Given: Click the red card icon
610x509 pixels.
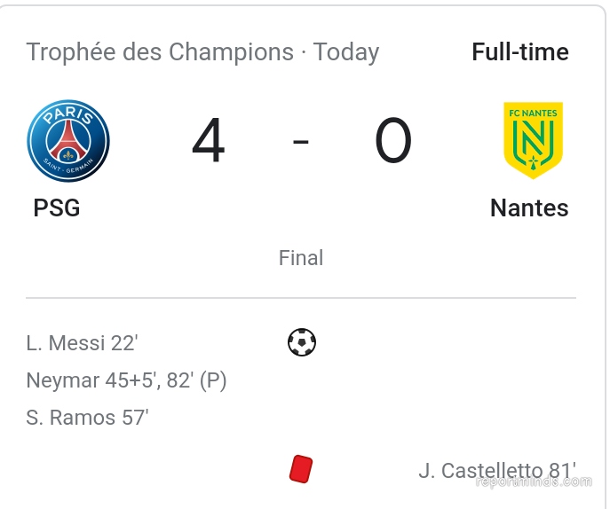Looking at the screenshot, I should (x=301, y=469).
